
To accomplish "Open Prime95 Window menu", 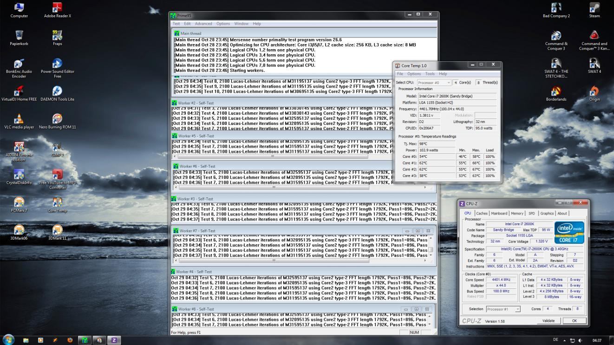I will 241,24.
